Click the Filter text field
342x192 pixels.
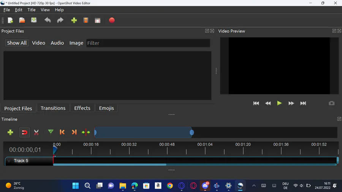pyautogui.click(x=148, y=43)
